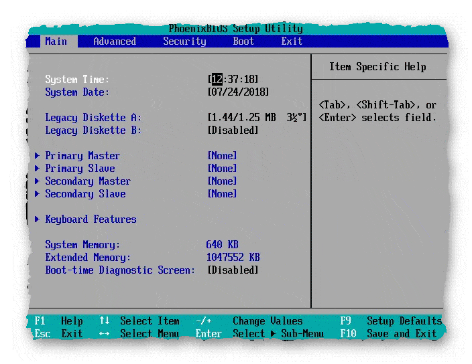Click the Select Item hint

[150, 321]
